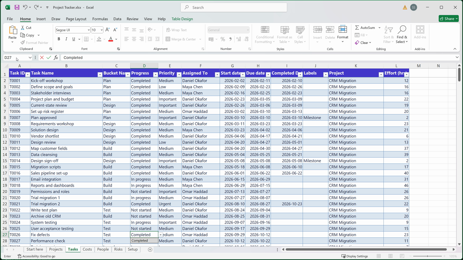The height and width of the screenshot is (260, 463).
Task: Confirm the cell entry with the checkmark icon
Action: pos(49,57)
